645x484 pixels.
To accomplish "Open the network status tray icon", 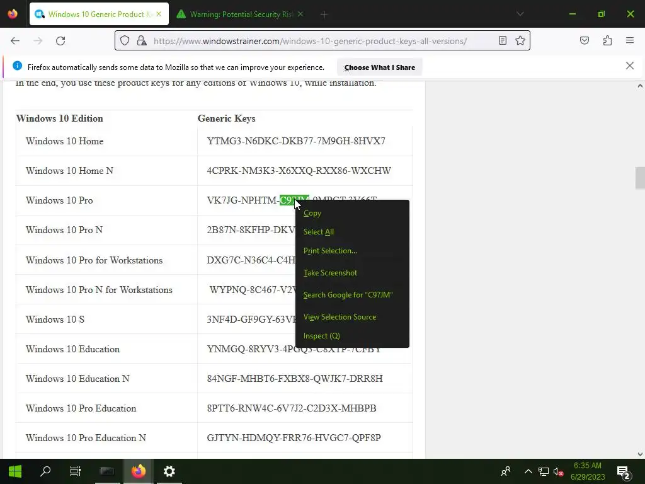I will [544, 471].
